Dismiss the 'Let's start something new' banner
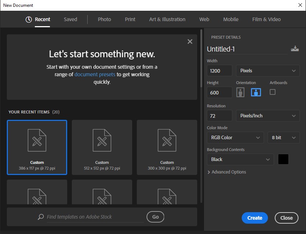The height and width of the screenshot is (234, 306). click(x=190, y=42)
